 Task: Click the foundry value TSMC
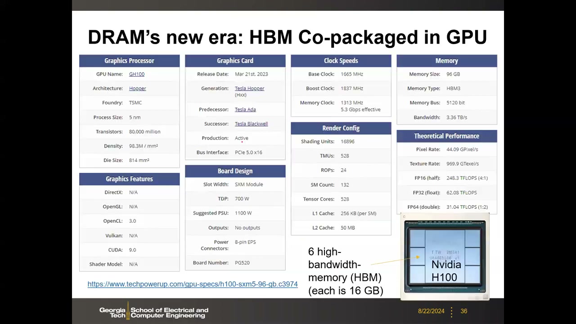pos(135,103)
